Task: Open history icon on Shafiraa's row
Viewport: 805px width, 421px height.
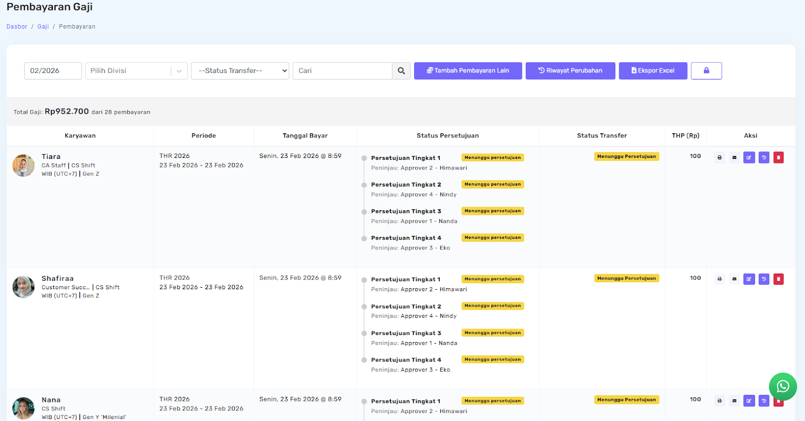Action: coord(764,279)
